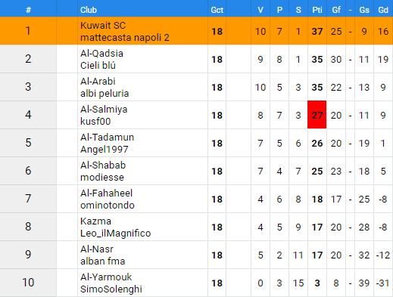This screenshot has height=297, width=393.
Task: Sort by the Pti column header
Action: (x=317, y=10)
